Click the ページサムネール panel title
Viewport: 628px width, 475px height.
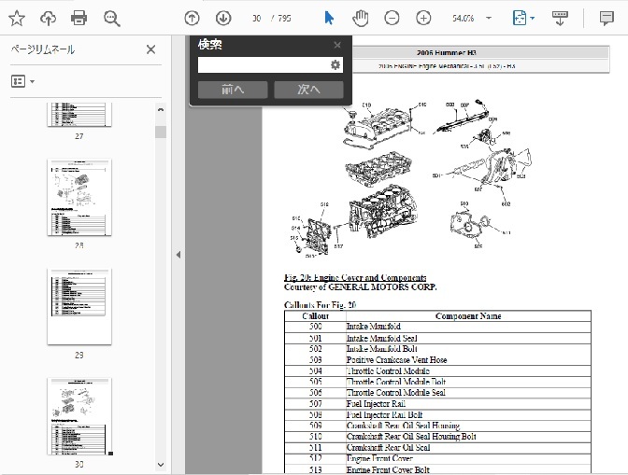42,49
